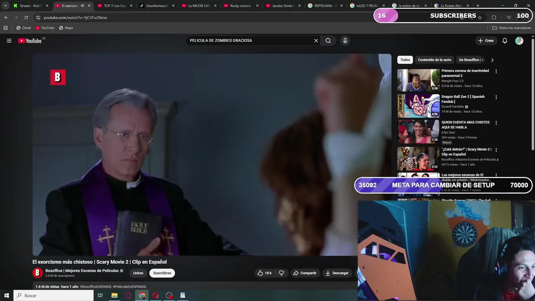Click the #PeliculaEnESPANOL hashtag
The height and width of the screenshot is (301, 535).
pyautogui.click(x=130, y=287)
